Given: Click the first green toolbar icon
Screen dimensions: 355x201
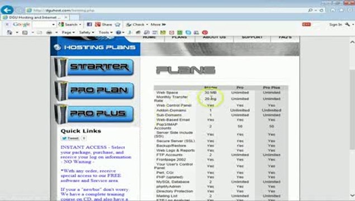Looking at the screenshot, I should (163, 32).
